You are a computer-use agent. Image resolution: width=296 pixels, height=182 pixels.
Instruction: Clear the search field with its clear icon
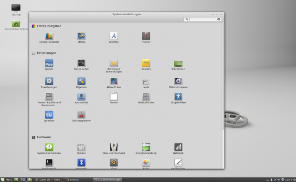(x=218, y=19)
